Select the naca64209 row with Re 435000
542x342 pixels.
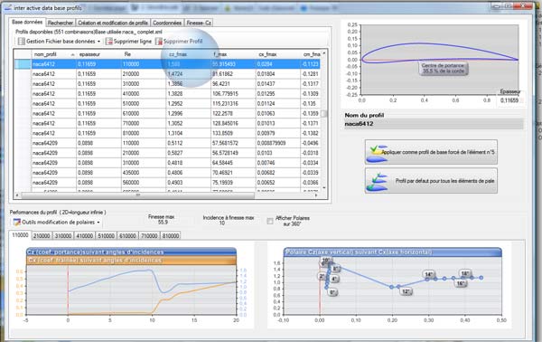(x=167, y=173)
